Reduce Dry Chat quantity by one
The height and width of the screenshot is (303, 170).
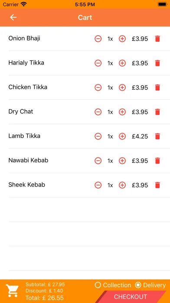[98, 112]
